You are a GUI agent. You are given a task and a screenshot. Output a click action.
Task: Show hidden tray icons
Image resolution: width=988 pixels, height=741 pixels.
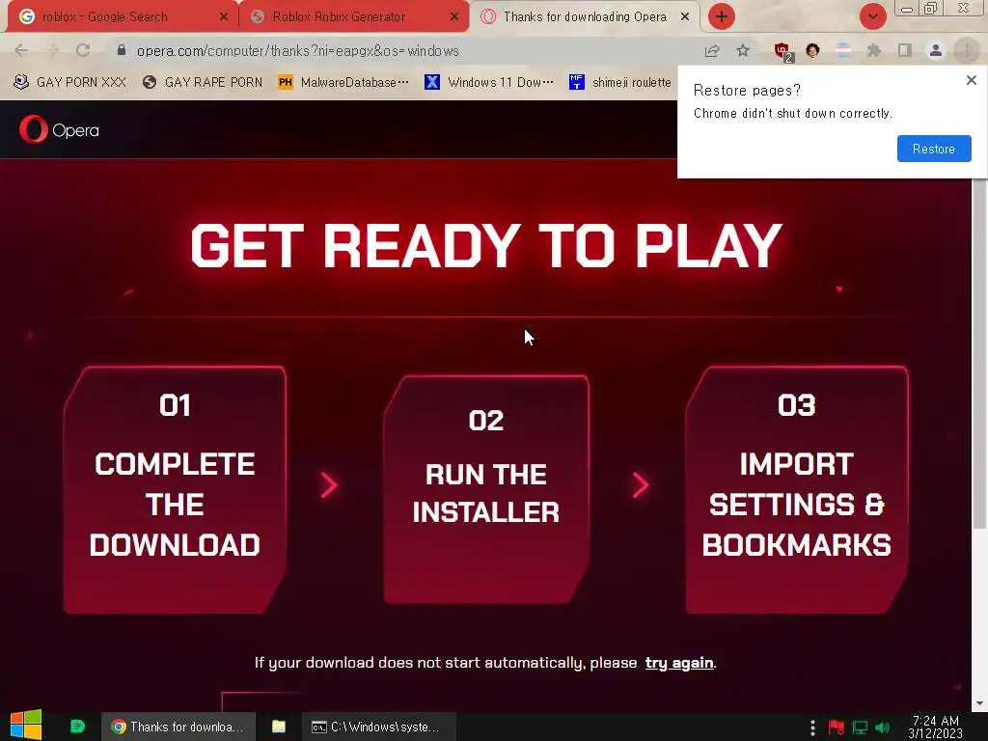click(x=812, y=727)
